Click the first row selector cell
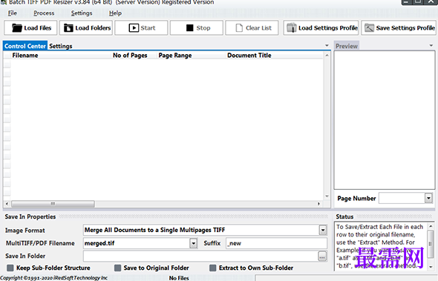 click(7, 65)
